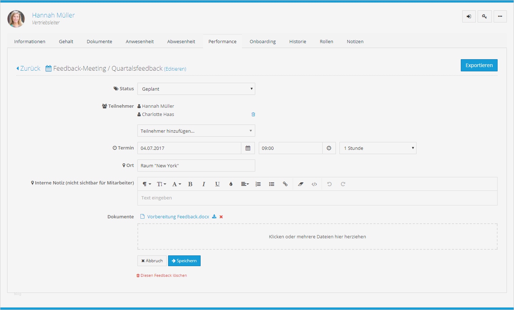514x310 pixels.
Task: Save the feedback with Speichern button
Action: click(x=184, y=261)
